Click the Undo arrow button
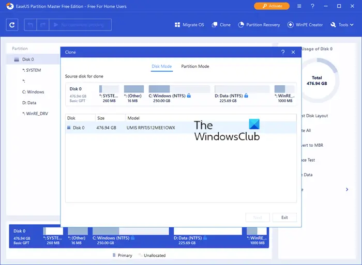Viewport: 362px width, 265px height. [30, 25]
